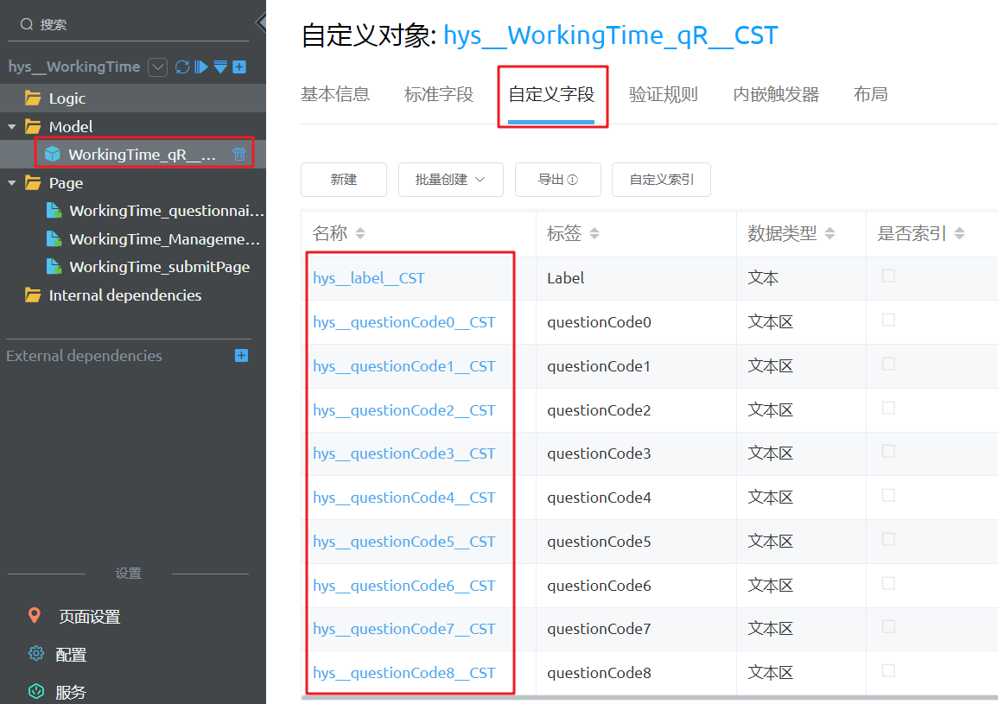
Task: Click the 服务 shield icon
Action: [x=36, y=691]
